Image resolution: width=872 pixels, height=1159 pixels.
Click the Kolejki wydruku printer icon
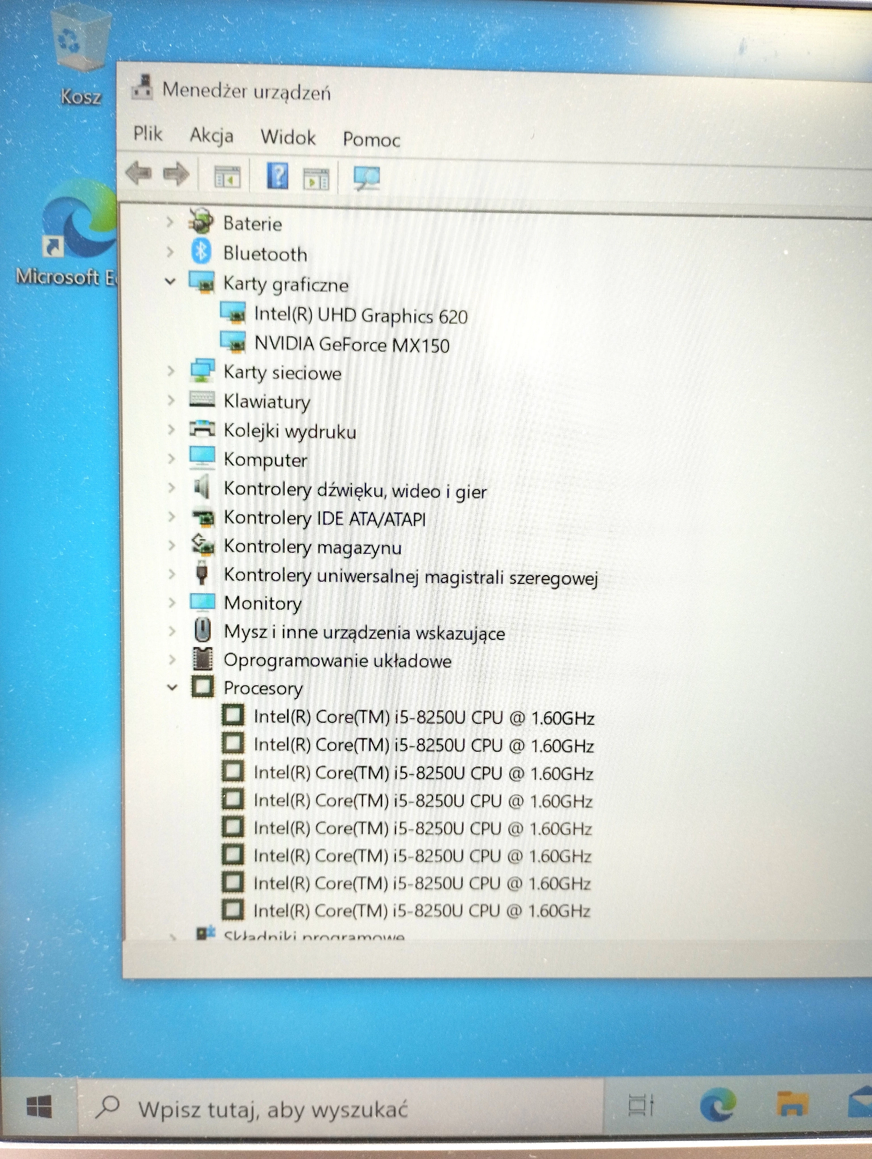(202, 429)
